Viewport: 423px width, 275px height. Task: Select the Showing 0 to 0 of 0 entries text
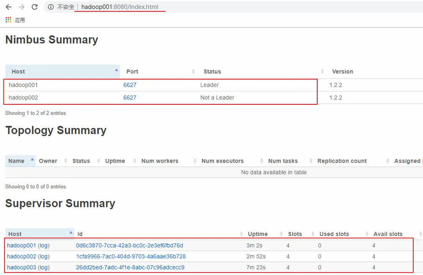pos(36,187)
